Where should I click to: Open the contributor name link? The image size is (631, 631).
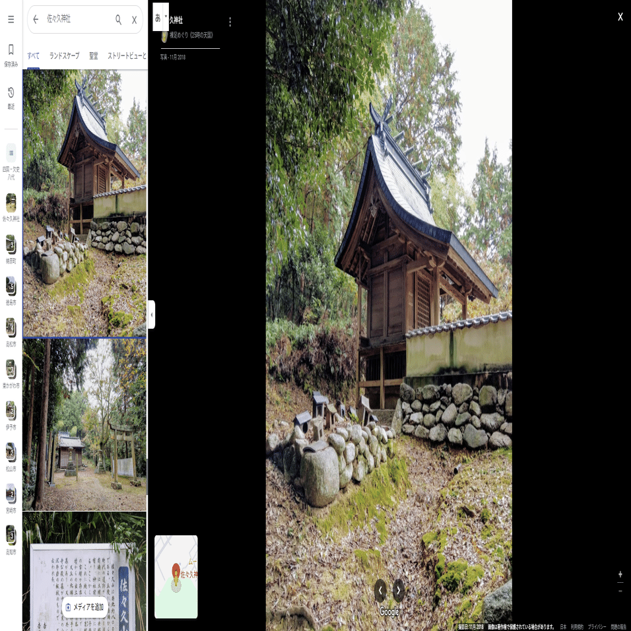pyautogui.click(x=191, y=36)
